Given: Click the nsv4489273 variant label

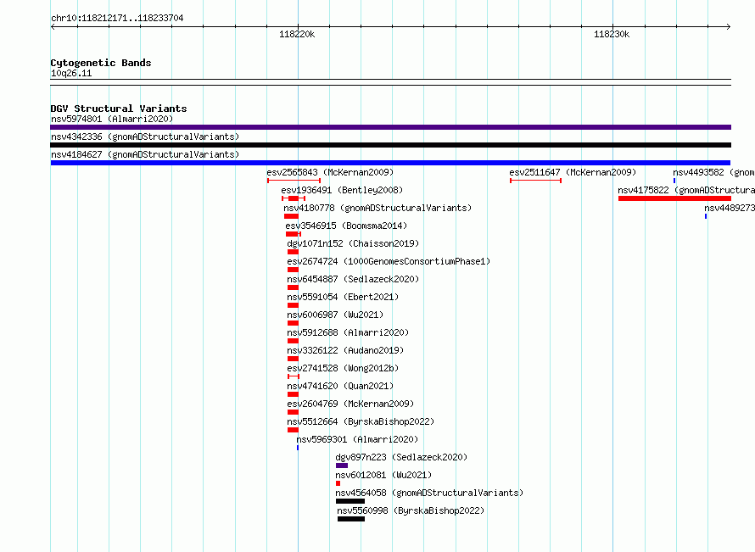Looking at the screenshot, I should (x=730, y=208).
